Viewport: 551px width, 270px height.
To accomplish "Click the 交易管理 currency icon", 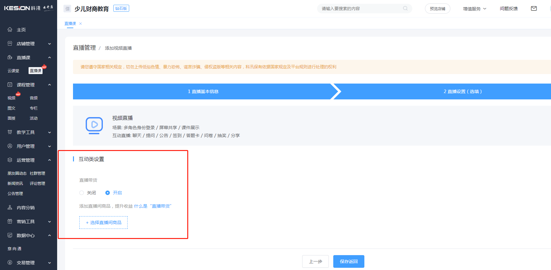I will [x=10, y=263].
